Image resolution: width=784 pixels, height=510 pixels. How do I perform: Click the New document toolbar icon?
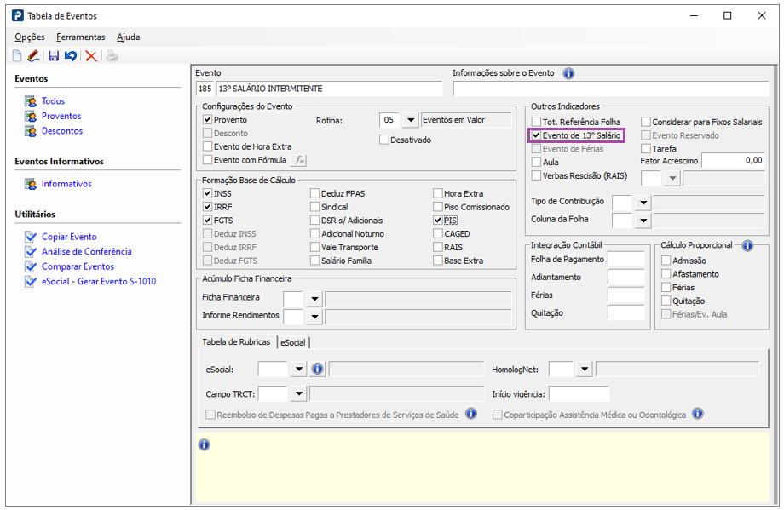[x=17, y=56]
